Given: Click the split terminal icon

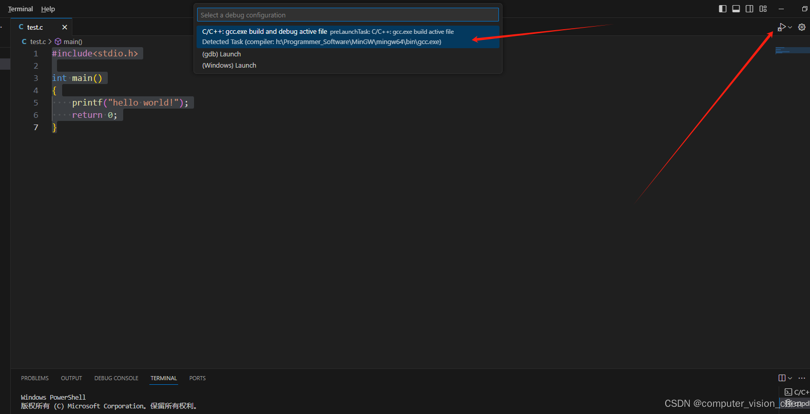Looking at the screenshot, I should 782,378.
